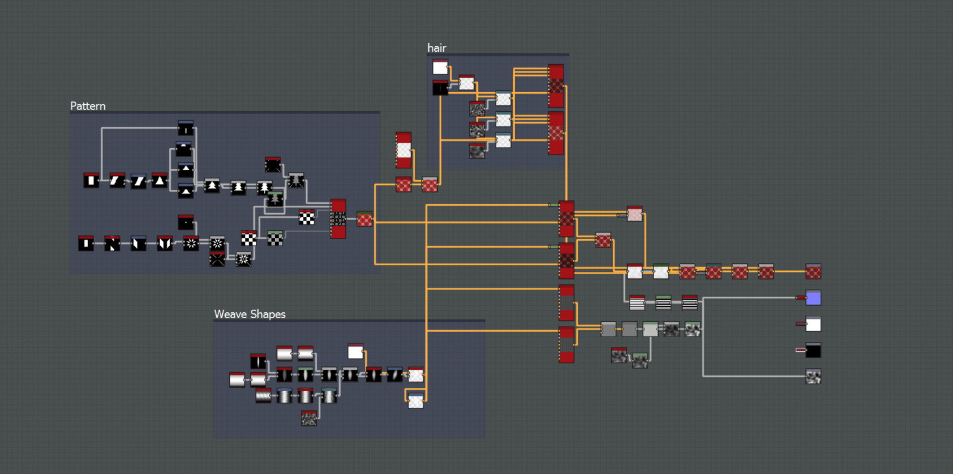Viewport: 953px width, 474px height.
Task: Select the X-shaped lines node in Pattern frame
Action: 217,259
